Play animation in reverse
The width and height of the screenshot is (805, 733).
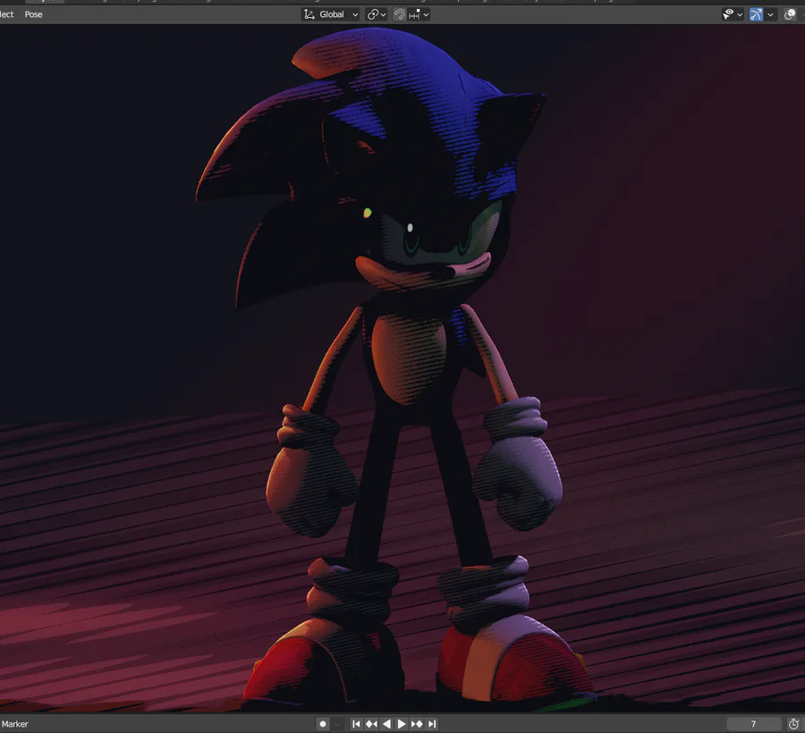click(386, 724)
